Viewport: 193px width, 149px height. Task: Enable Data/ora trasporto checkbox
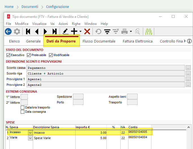[x=22, y=107]
